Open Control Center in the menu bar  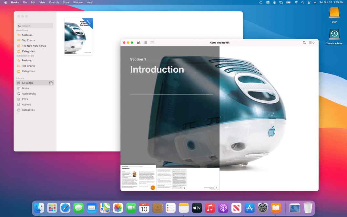(x=309, y=3)
